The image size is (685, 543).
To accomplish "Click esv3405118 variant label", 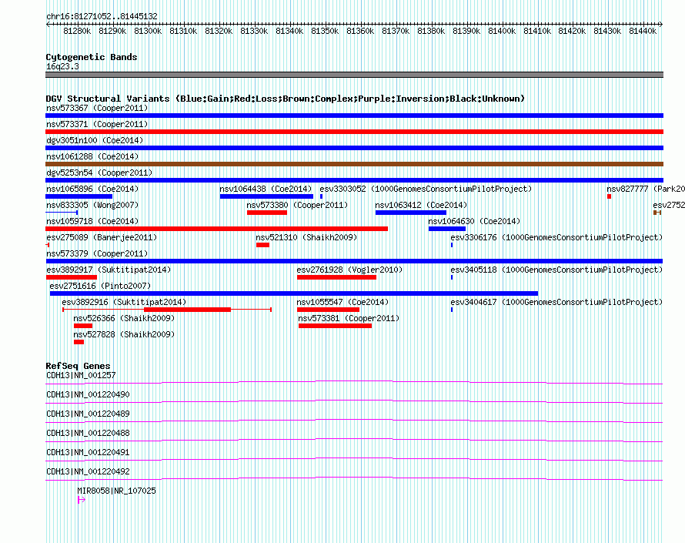I will pos(556,270).
